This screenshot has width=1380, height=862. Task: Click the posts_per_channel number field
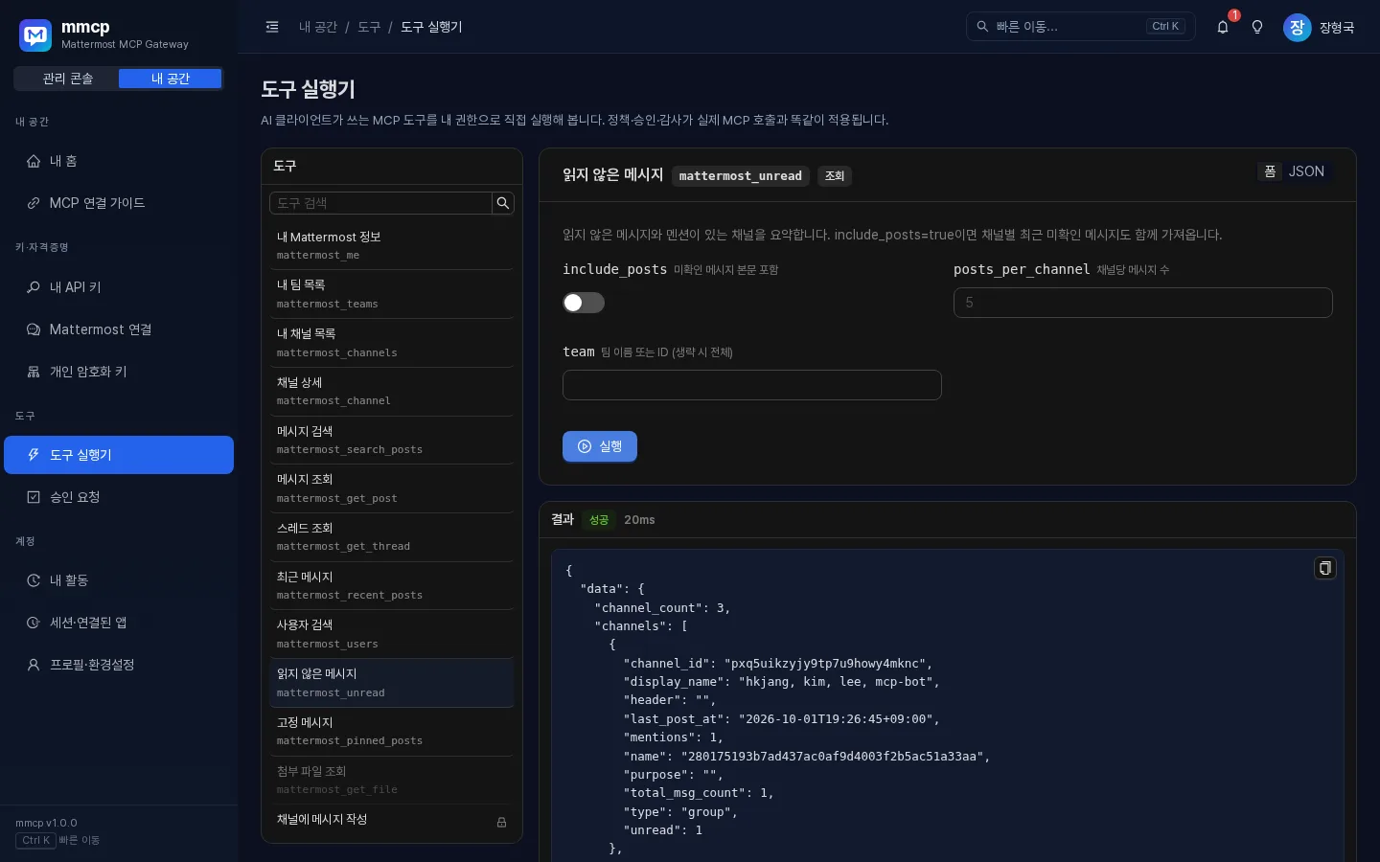coord(1143,303)
